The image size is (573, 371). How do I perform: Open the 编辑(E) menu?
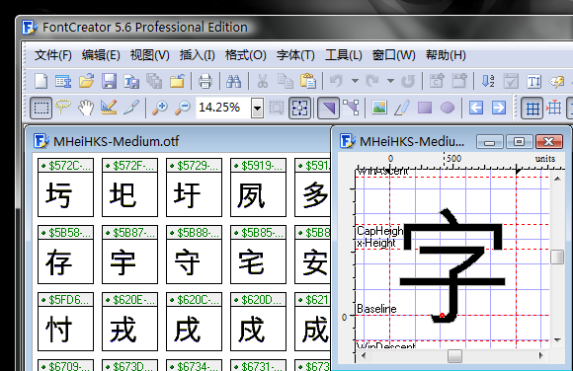click(x=101, y=55)
